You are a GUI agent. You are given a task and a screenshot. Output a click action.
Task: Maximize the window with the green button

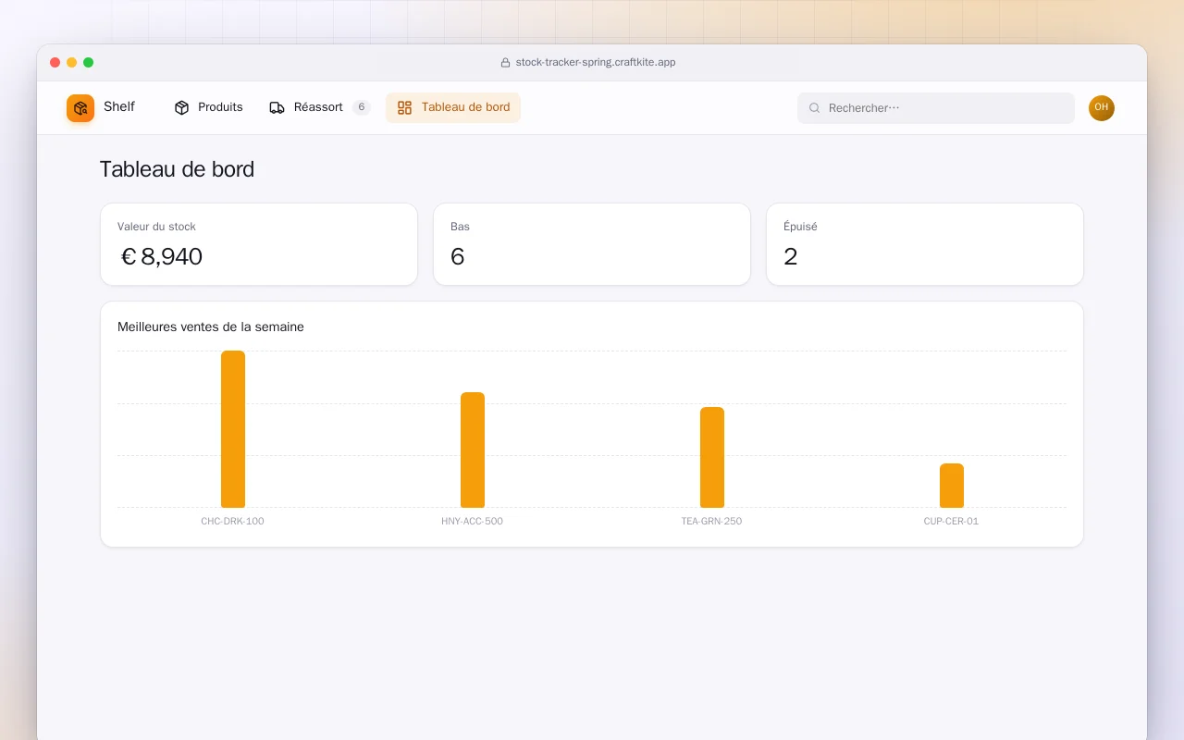point(89,63)
